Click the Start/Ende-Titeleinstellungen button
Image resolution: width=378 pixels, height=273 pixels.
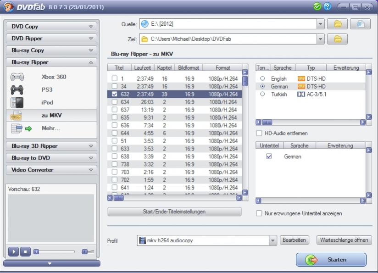(x=174, y=212)
